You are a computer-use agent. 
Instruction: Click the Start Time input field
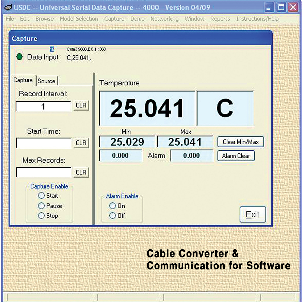(43, 143)
